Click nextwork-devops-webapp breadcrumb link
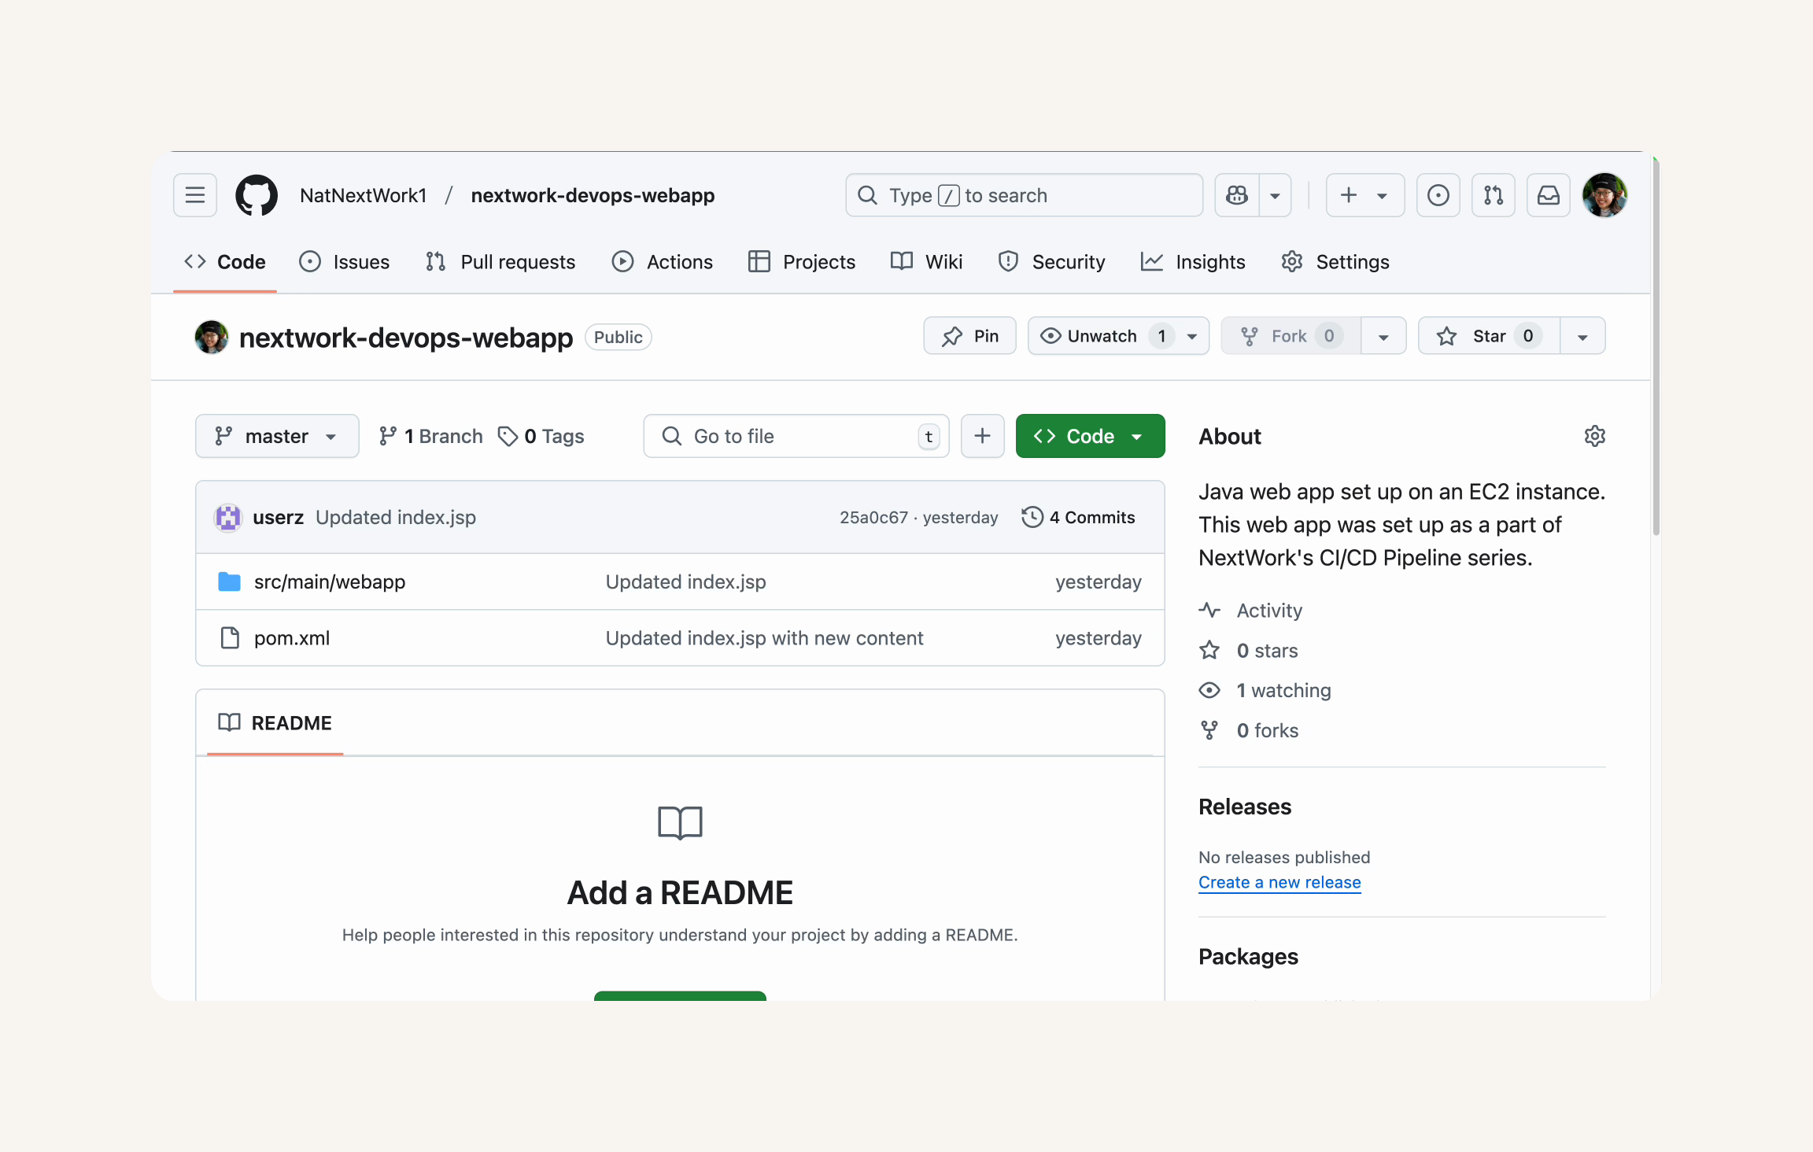The image size is (1813, 1152). point(593,195)
